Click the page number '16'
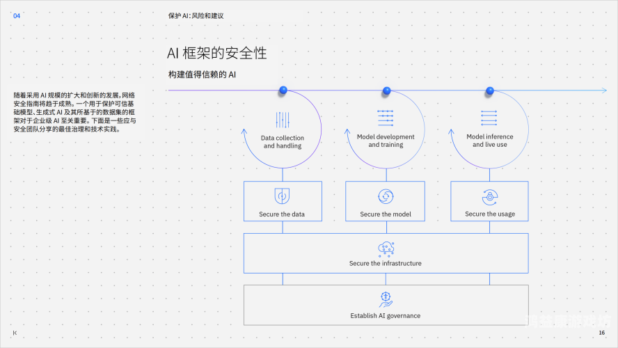Screen dimensions: 618x348 (602, 333)
